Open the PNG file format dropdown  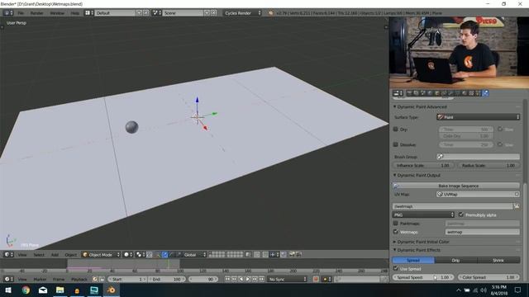(x=423, y=214)
